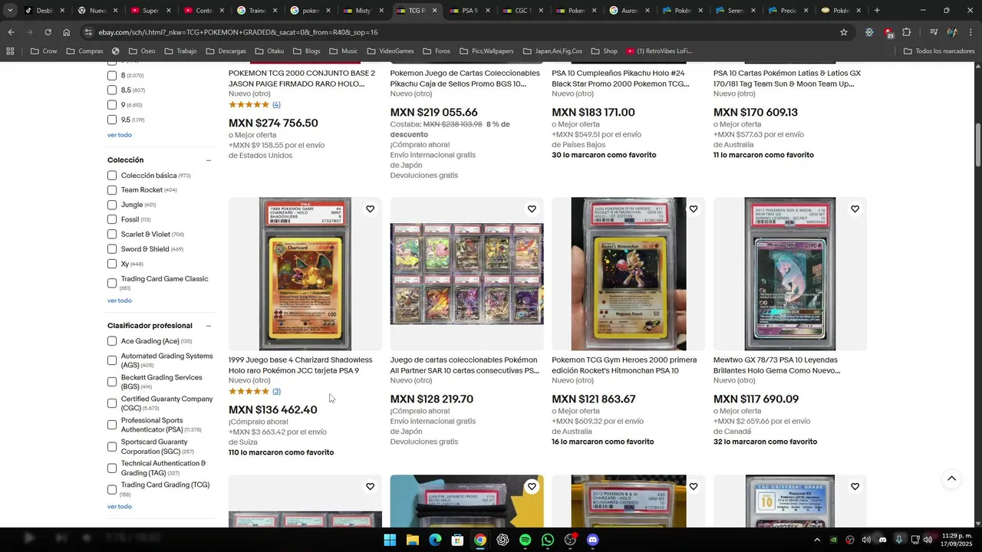Open the Mewtwo GX 78/73 PSA 10 listing title
The image size is (982, 552).
776,365
